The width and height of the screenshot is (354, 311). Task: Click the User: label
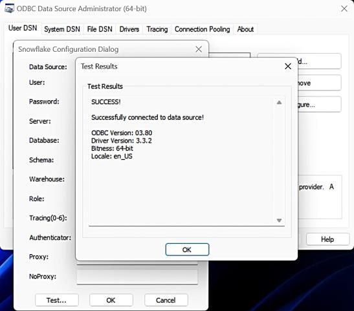(x=37, y=82)
